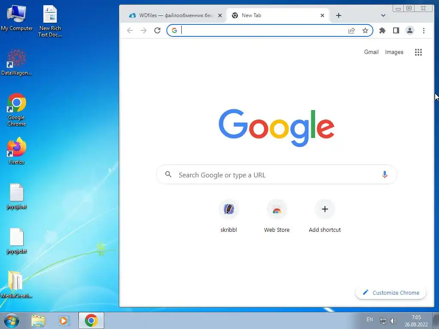Add a new shortcut tile
The width and height of the screenshot is (439, 329).
(x=325, y=216)
